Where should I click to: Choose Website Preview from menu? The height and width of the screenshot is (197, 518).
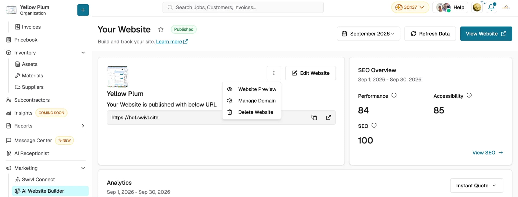251,89
